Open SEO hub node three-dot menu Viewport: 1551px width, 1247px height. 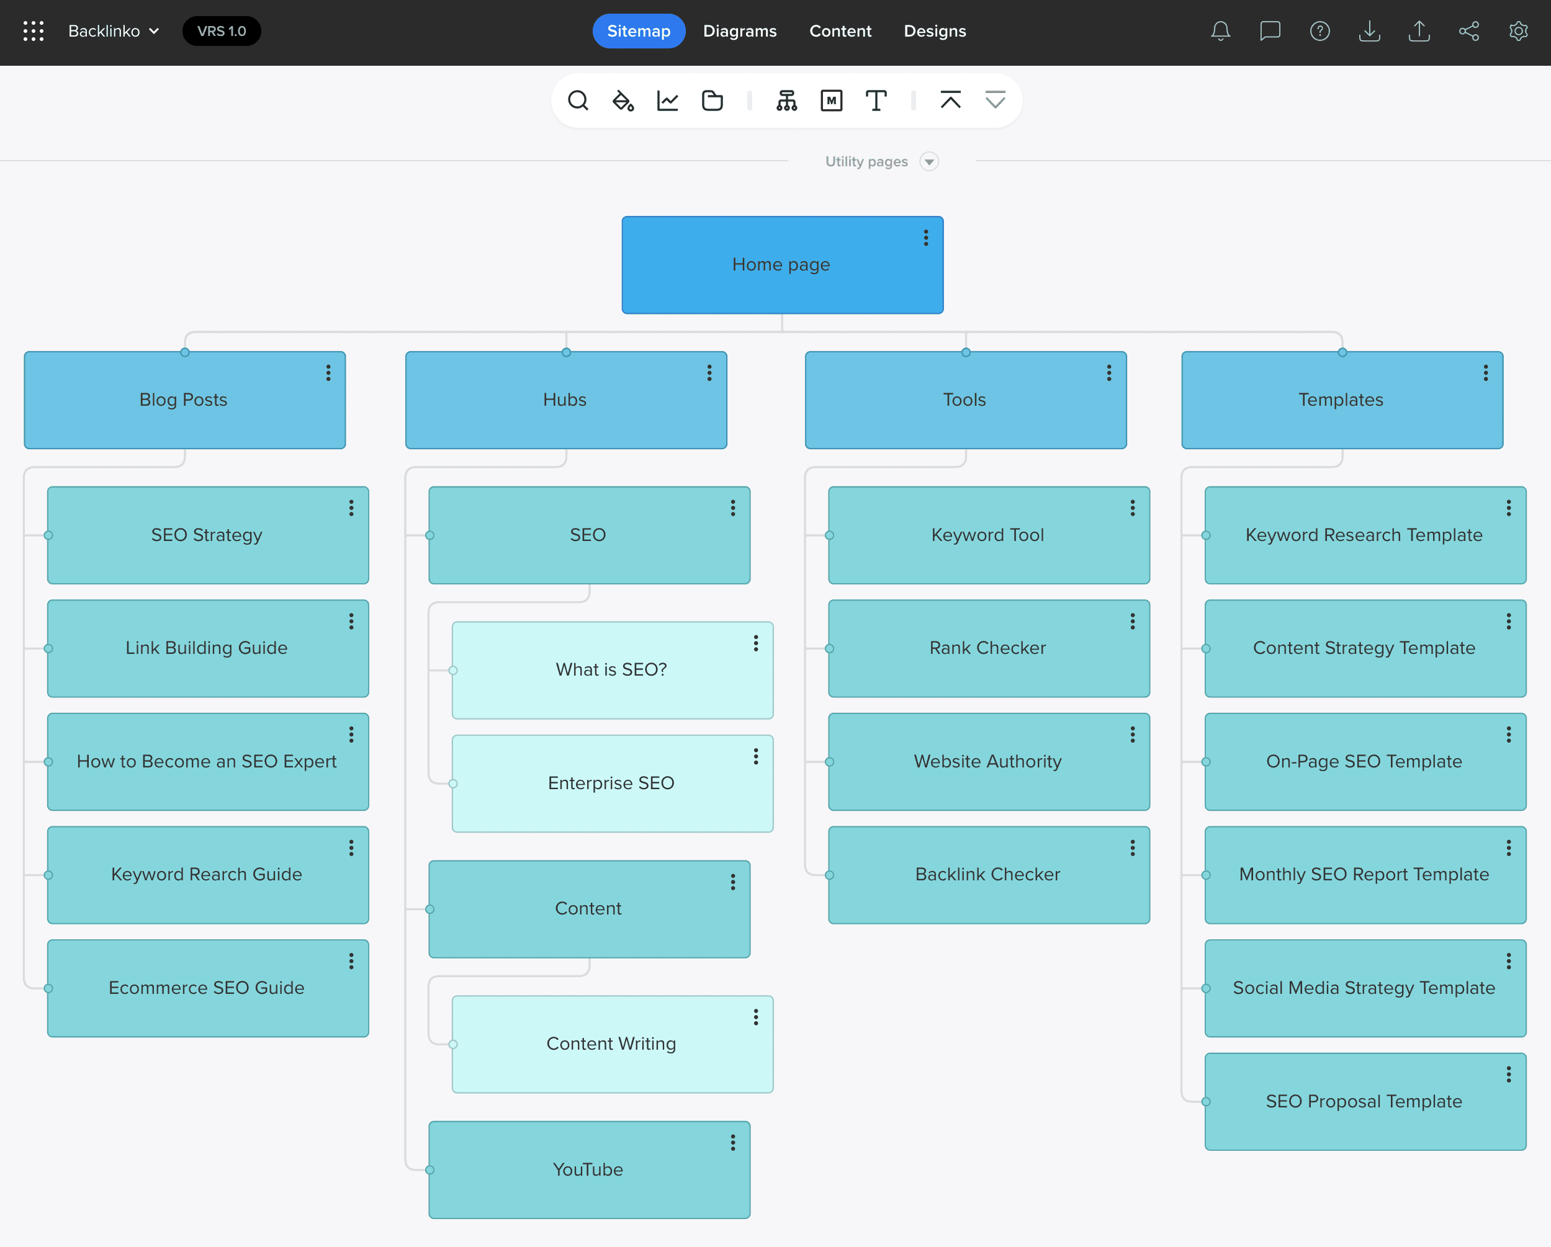(x=732, y=507)
